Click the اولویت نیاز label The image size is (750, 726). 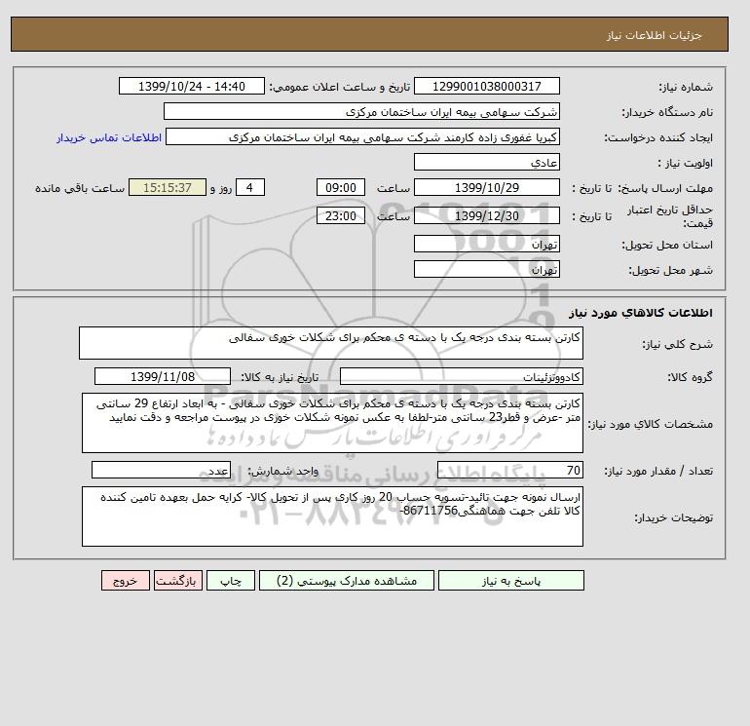pyautogui.click(x=686, y=163)
